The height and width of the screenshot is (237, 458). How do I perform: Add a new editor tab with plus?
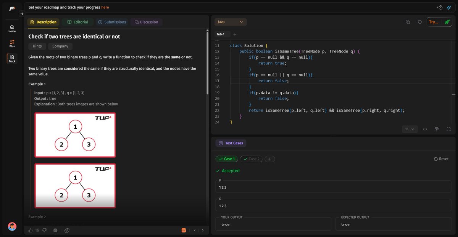pyautogui.click(x=235, y=34)
